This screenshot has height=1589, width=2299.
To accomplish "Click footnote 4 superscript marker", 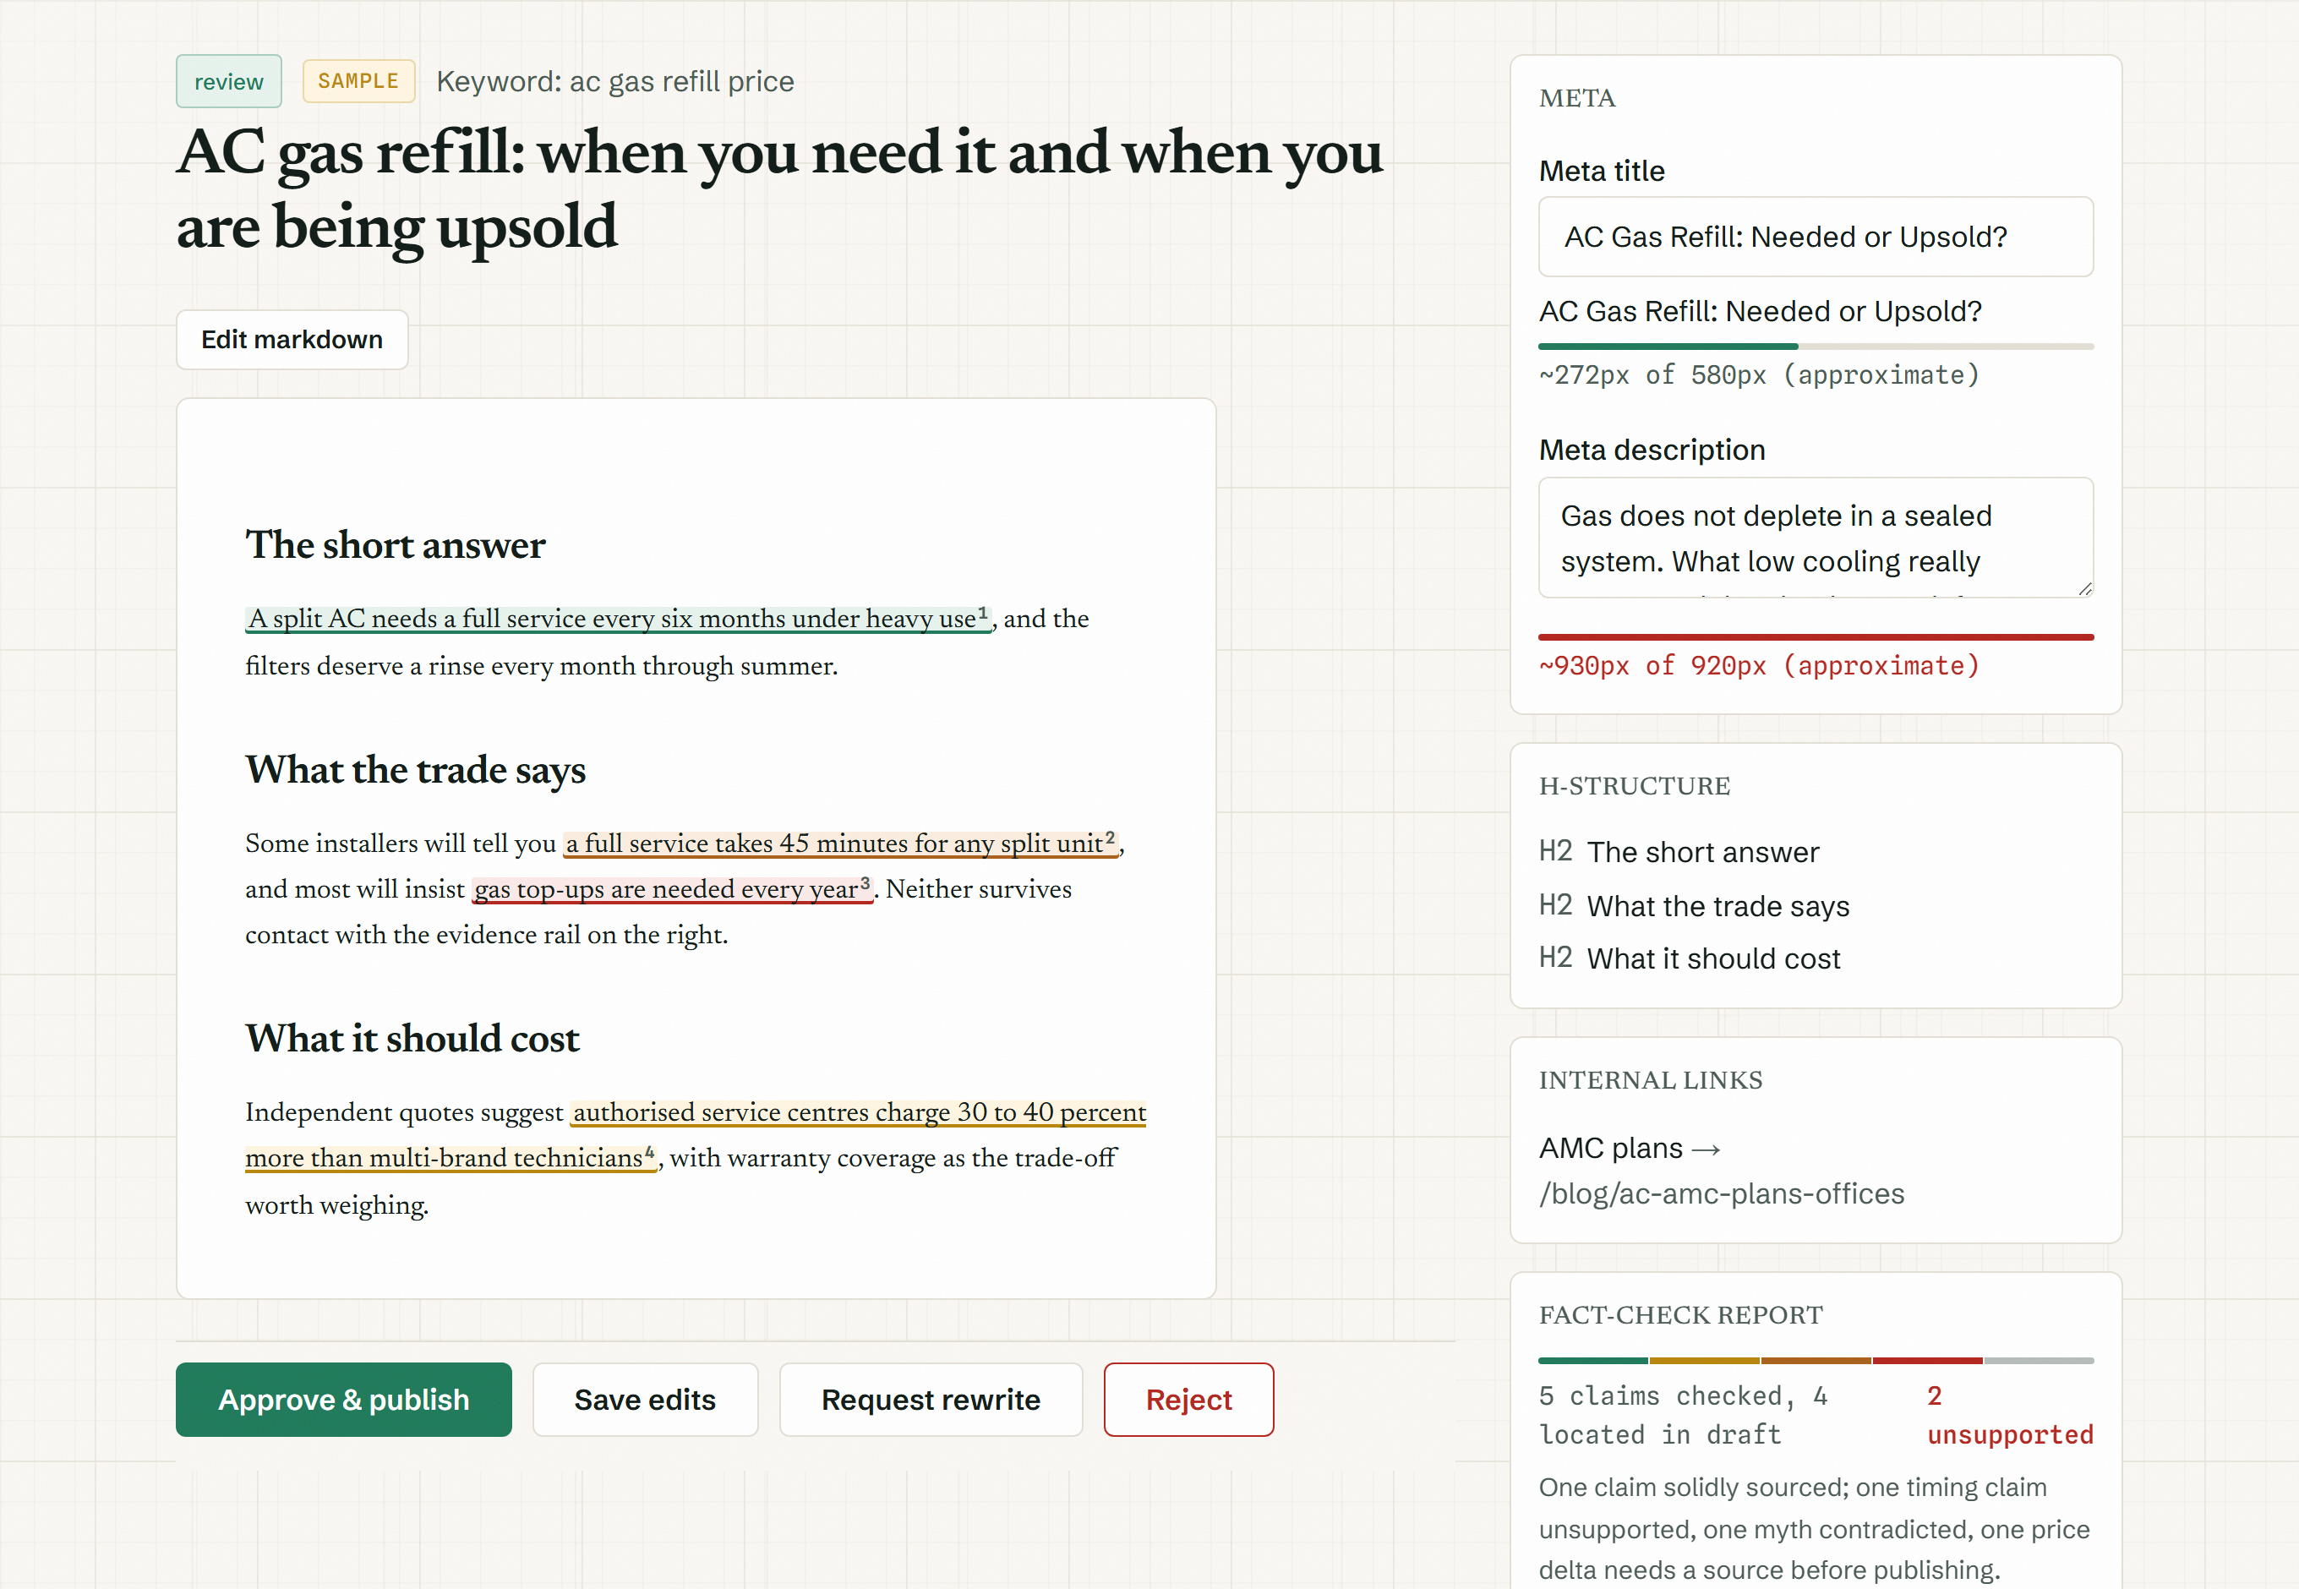I will pos(649,1152).
